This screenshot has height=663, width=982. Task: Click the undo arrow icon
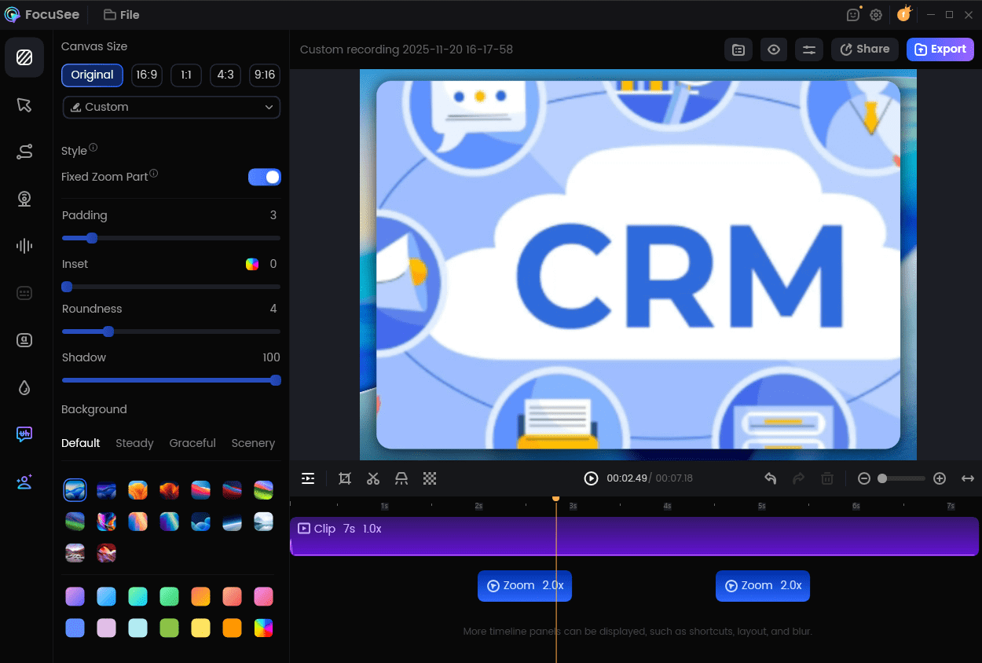(771, 478)
